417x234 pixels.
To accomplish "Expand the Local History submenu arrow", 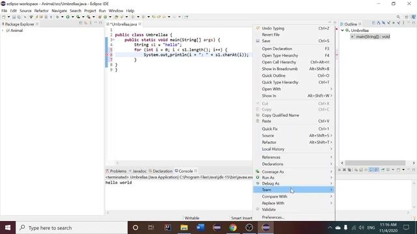I will (x=331, y=149).
